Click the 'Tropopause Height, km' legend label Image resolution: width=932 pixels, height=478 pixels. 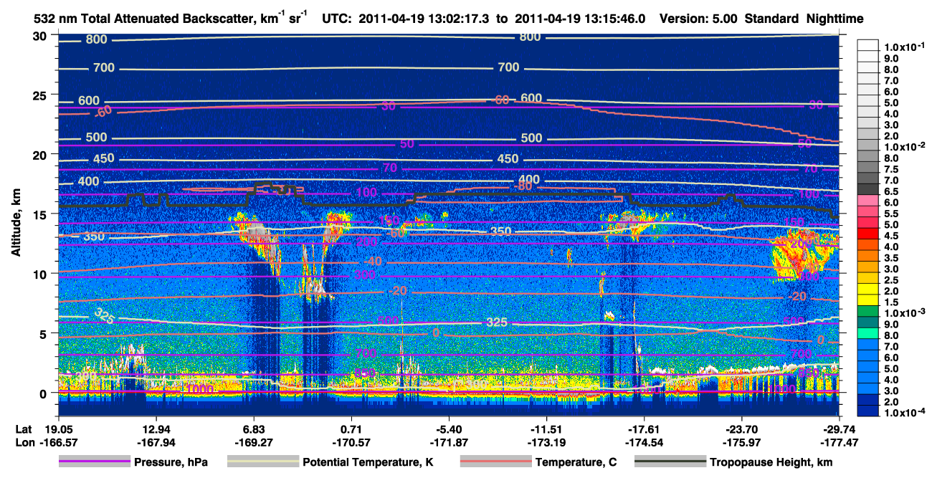coord(771,462)
